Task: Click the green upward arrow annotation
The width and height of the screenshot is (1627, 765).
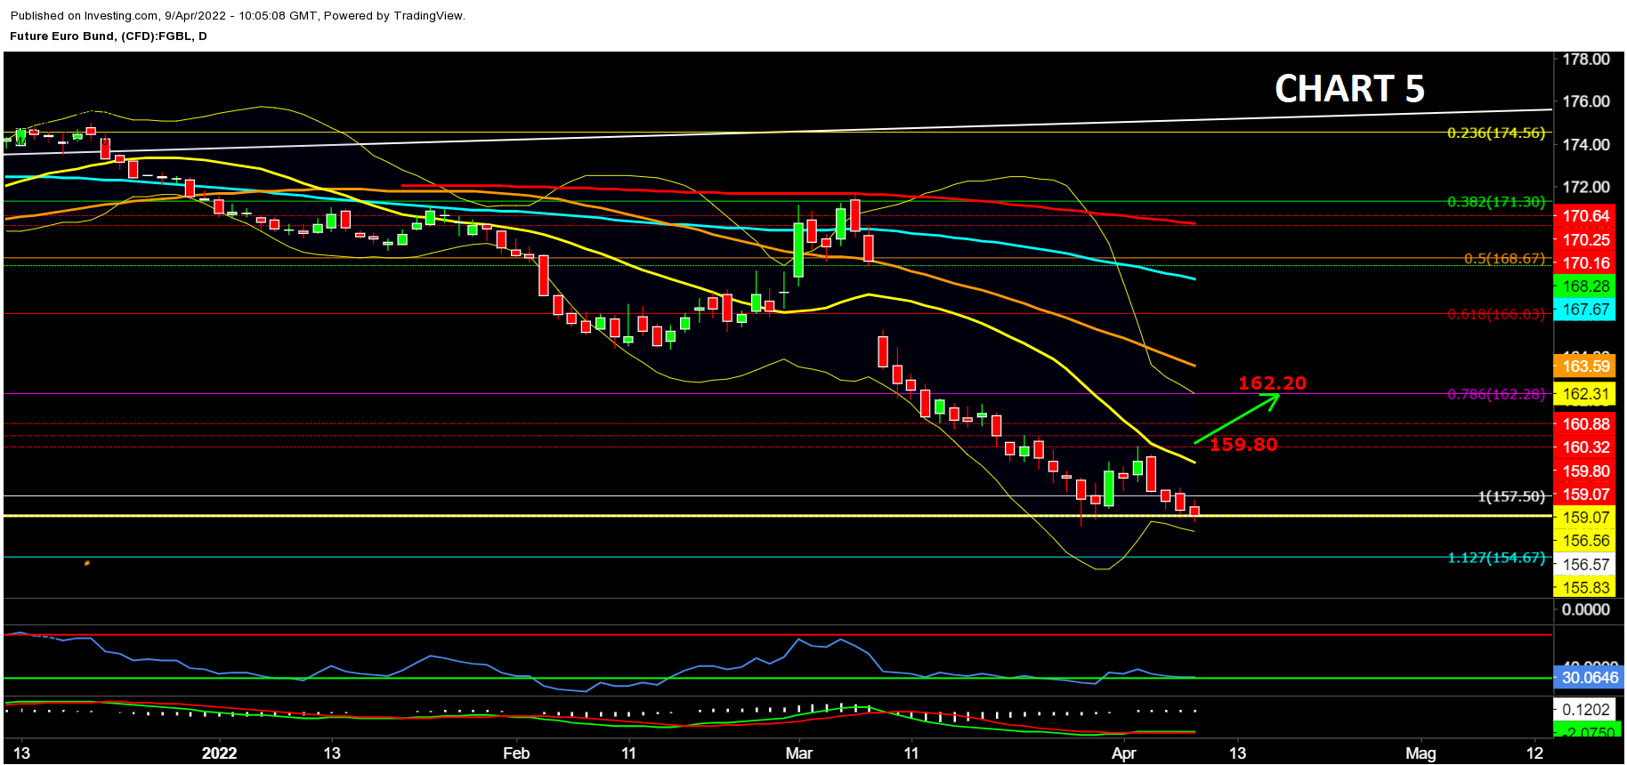Action: pyautogui.click(x=1236, y=418)
